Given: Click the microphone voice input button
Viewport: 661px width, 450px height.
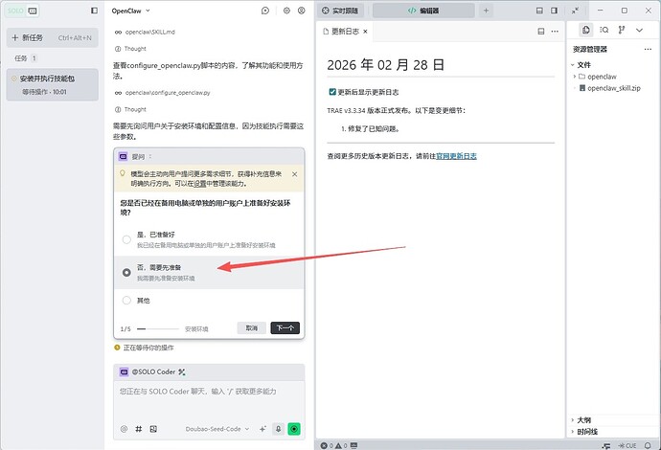Looking at the screenshot, I should coord(278,429).
